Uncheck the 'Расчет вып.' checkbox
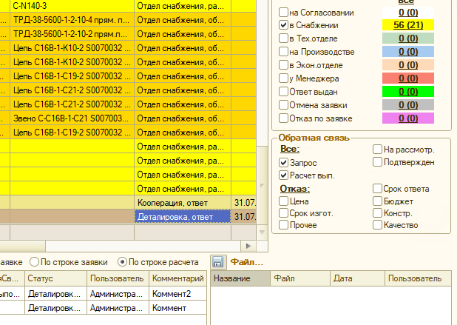This screenshot has height=325, width=457. tap(283, 175)
